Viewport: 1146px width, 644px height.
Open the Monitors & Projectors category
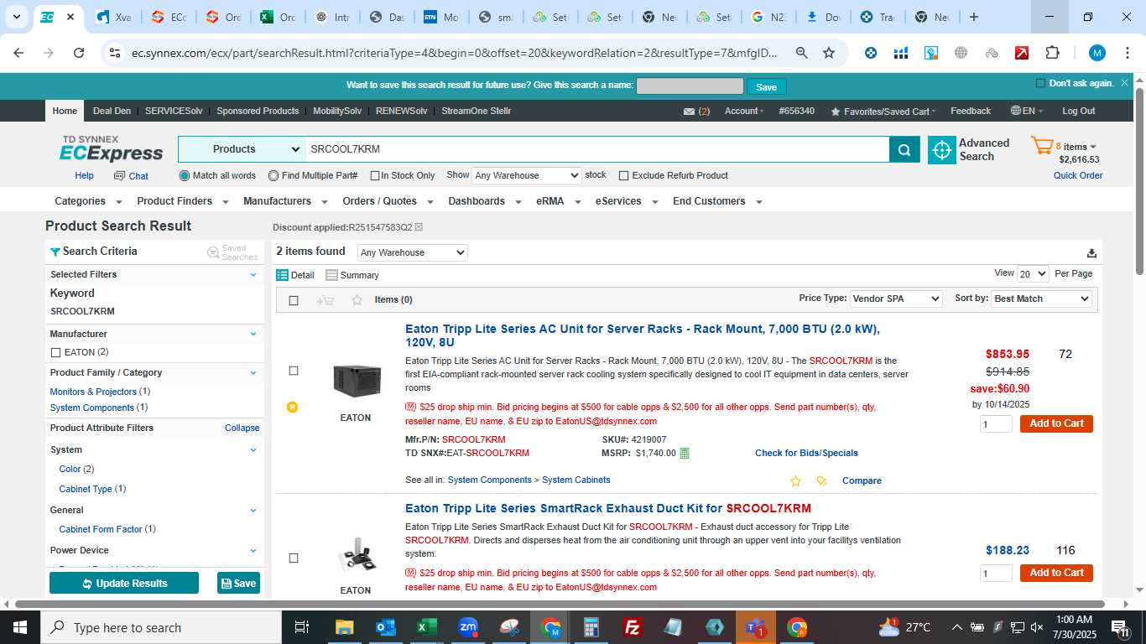tap(93, 392)
